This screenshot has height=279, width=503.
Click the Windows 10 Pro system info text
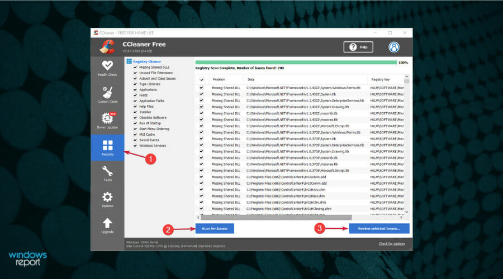(142, 242)
